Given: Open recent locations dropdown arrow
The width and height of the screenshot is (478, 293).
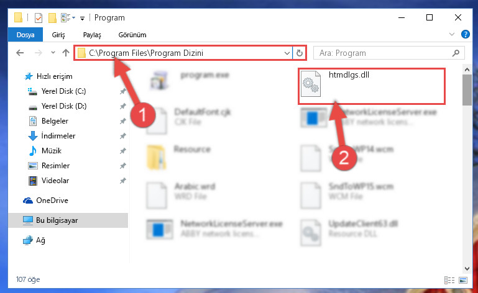Looking at the screenshot, I should click(53, 53).
